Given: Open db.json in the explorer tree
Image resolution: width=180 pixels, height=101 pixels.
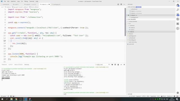Looking at the screenshot, I should 131,34.
